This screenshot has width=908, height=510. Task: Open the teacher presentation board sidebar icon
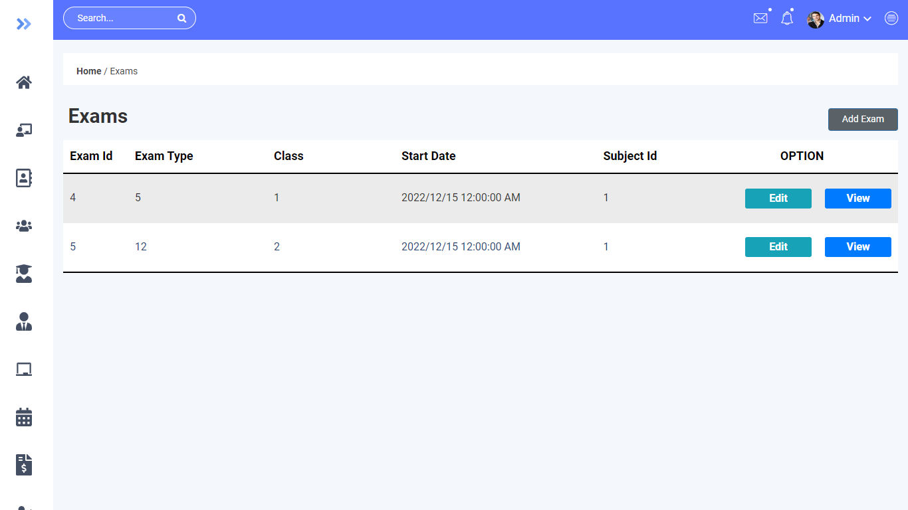(24, 130)
